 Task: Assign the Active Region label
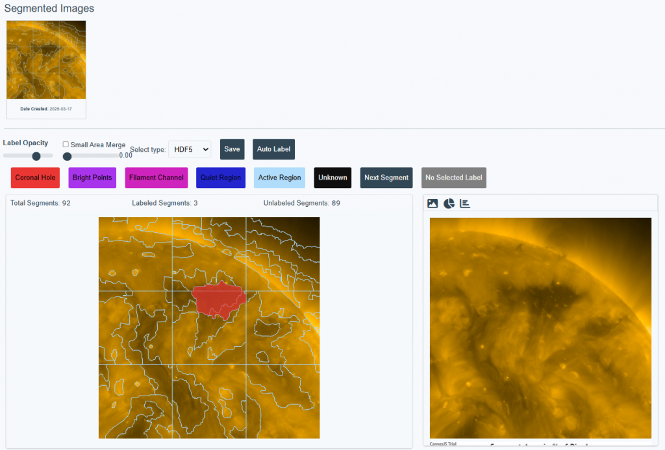click(279, 178)
